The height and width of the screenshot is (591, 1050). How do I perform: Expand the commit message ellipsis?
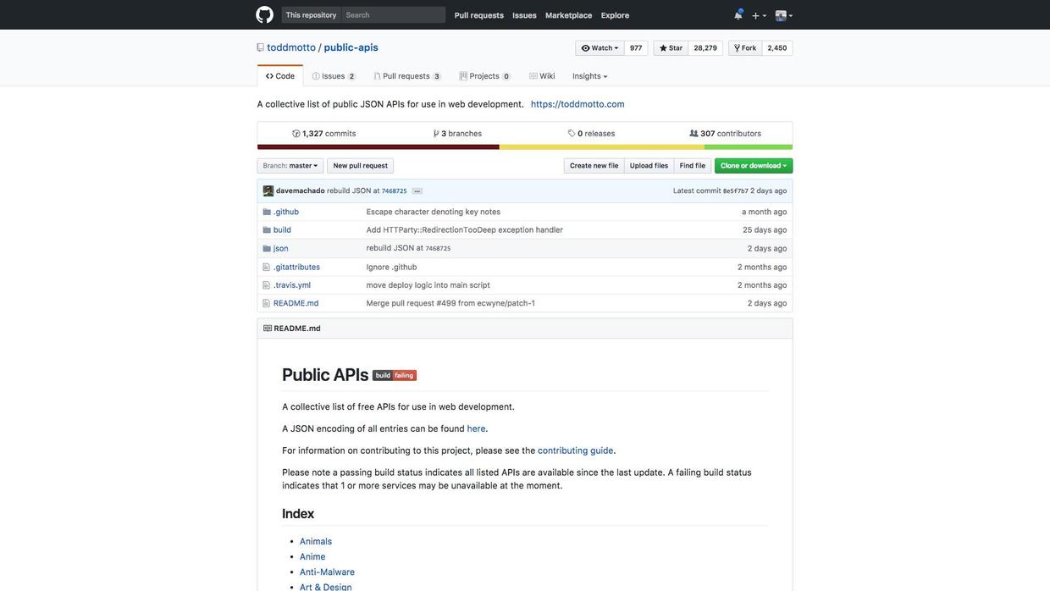tap(417, 191)
